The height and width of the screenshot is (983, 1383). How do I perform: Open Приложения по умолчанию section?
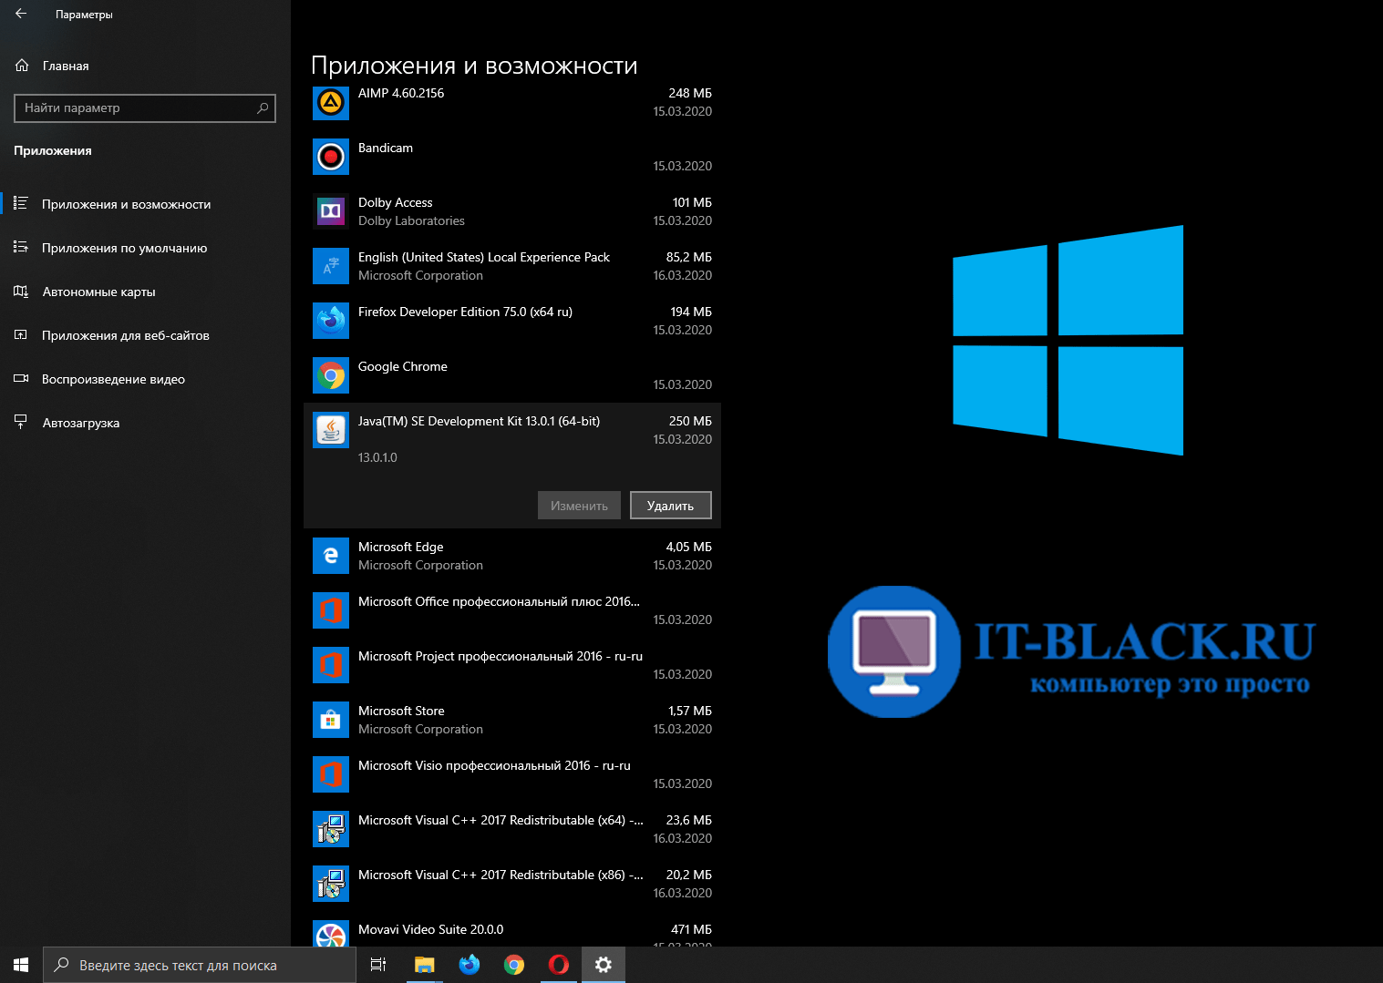coord(125,248)
